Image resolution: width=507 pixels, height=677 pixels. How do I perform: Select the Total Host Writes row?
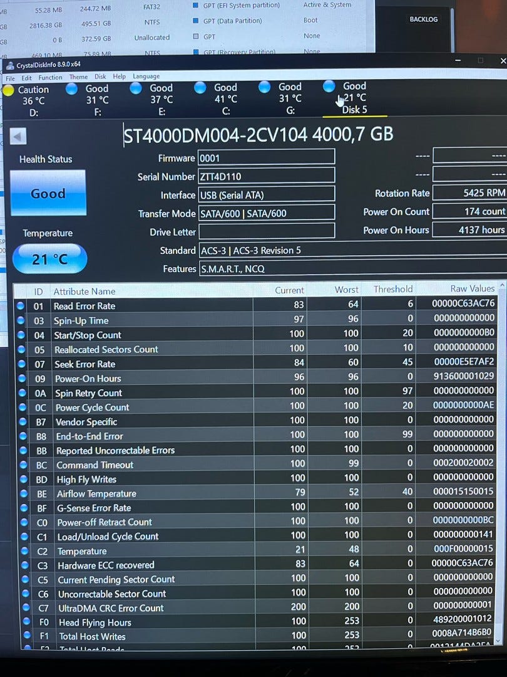pos(259,635)
